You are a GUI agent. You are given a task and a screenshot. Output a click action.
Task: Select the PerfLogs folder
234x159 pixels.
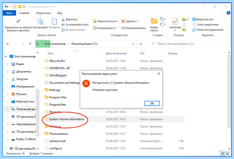tap(53, 90)
